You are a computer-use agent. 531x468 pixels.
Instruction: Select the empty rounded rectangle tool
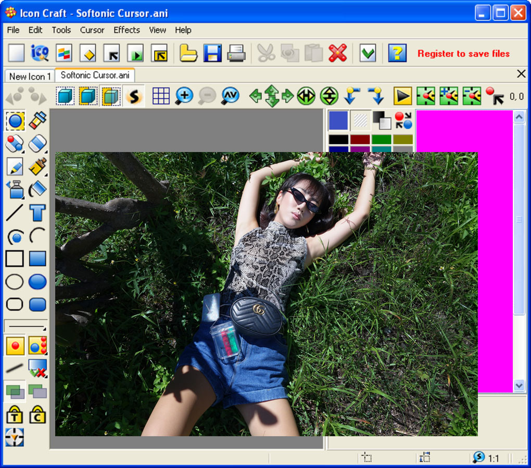pos(15,305)
